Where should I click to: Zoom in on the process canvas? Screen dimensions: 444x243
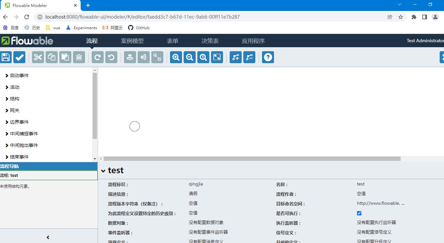[x=176, y=57]
